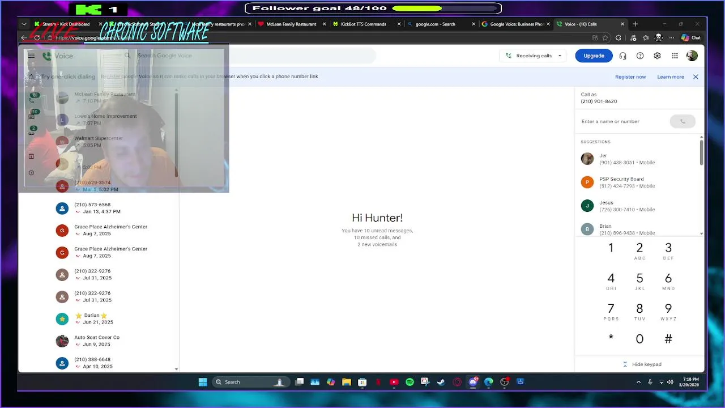Click the disabled call button beside number field

683,121
